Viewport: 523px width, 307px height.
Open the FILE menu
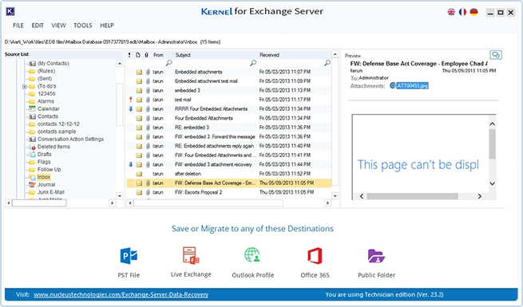pos(18,26)
